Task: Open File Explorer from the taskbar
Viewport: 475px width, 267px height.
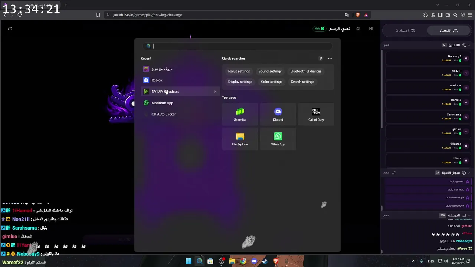Action: pyautogui.click(x=232, y=261)
